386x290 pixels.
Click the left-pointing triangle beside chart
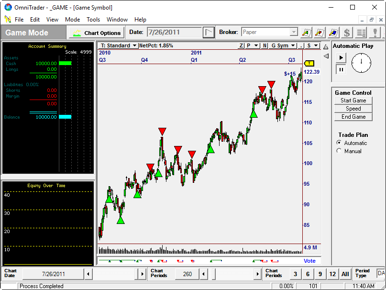326,56
